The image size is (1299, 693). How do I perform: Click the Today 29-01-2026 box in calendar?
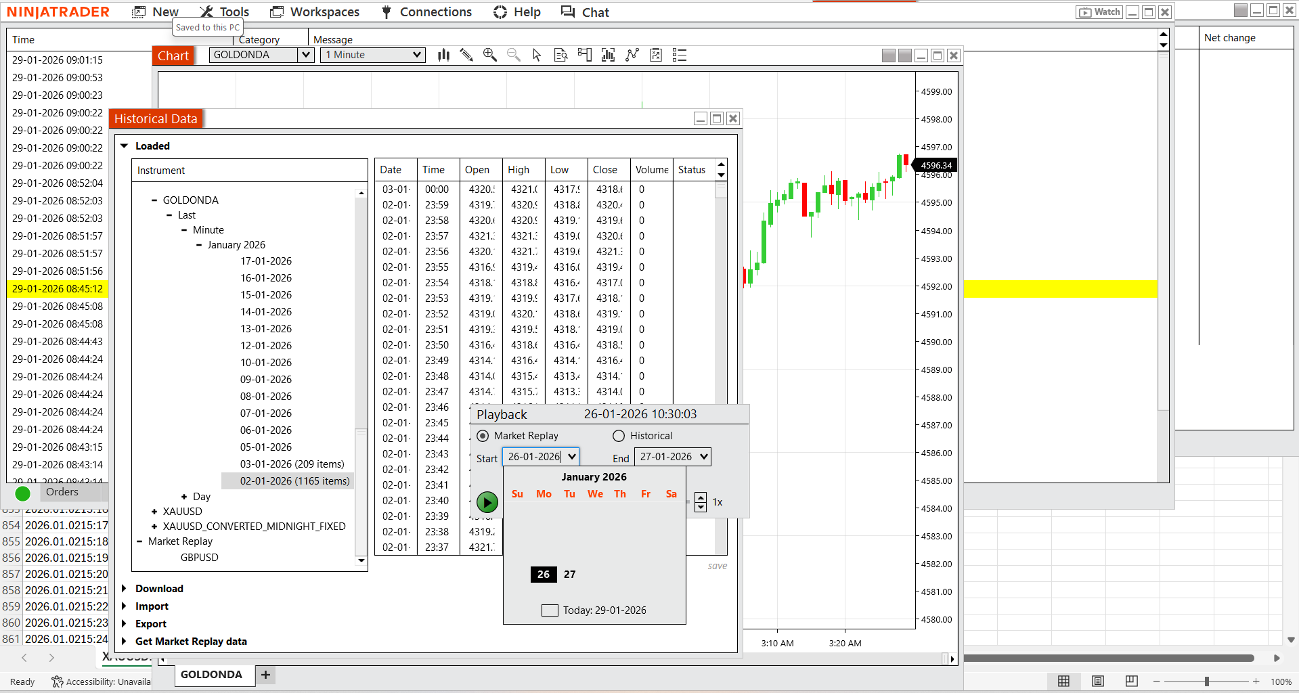coord(550,610)
